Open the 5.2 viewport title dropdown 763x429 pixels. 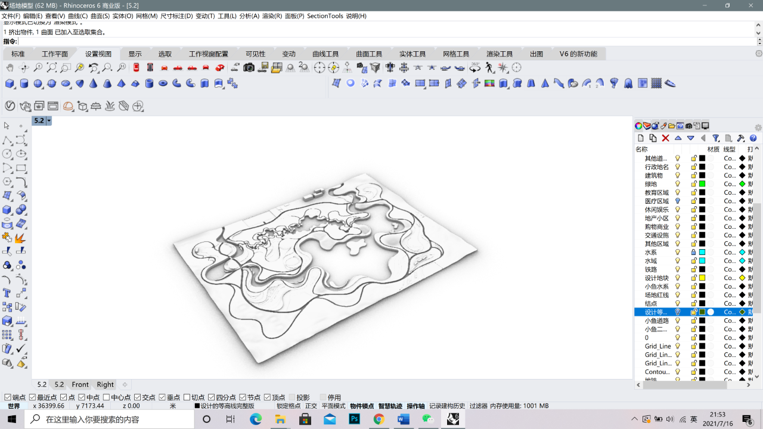(x=49, y=120)
